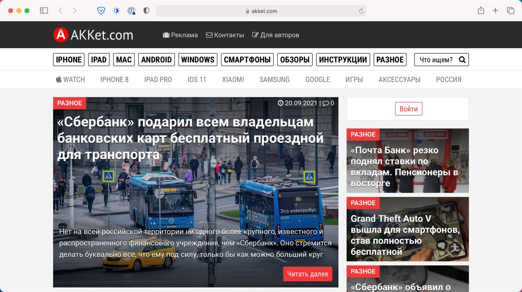This screenshot has width=522, height=292.
Task: Open the blue shield extension
Action: tap(101, 11)
